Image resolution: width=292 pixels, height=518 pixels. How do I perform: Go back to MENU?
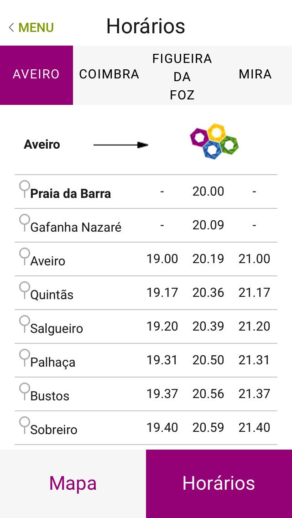pos(36,27)
